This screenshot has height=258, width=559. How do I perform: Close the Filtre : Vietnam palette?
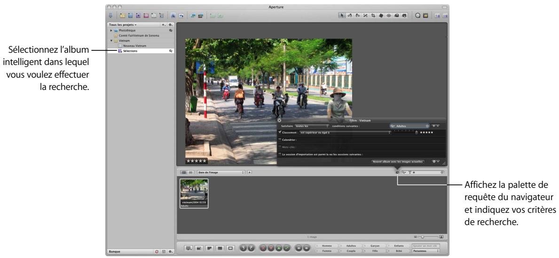pos(279,121)
